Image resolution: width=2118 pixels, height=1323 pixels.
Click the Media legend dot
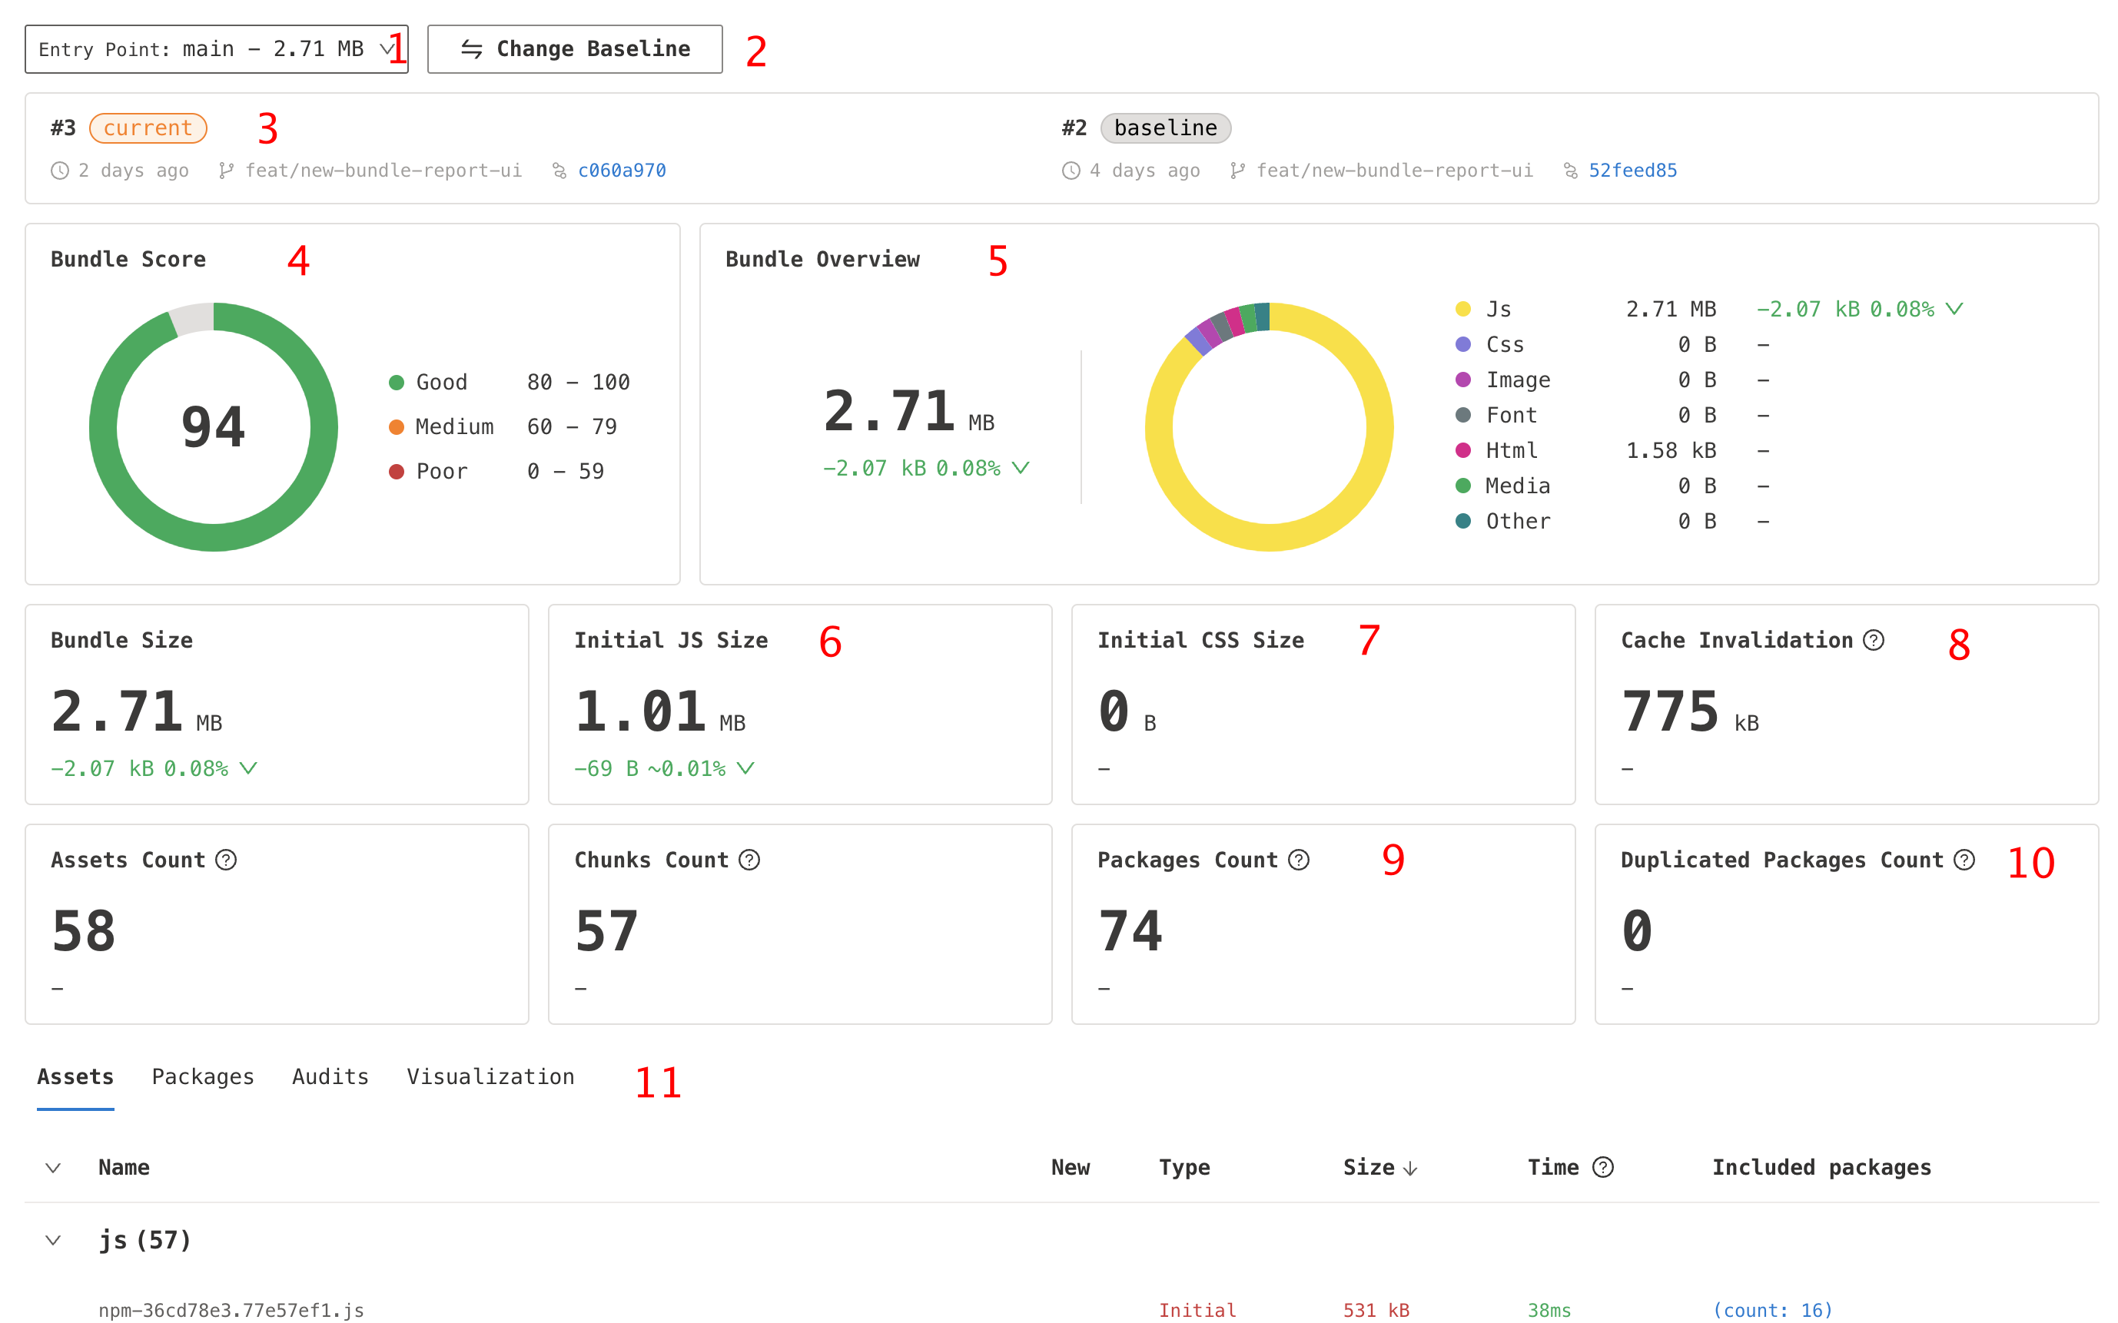pyautogui.click(x=1463, y=486)
